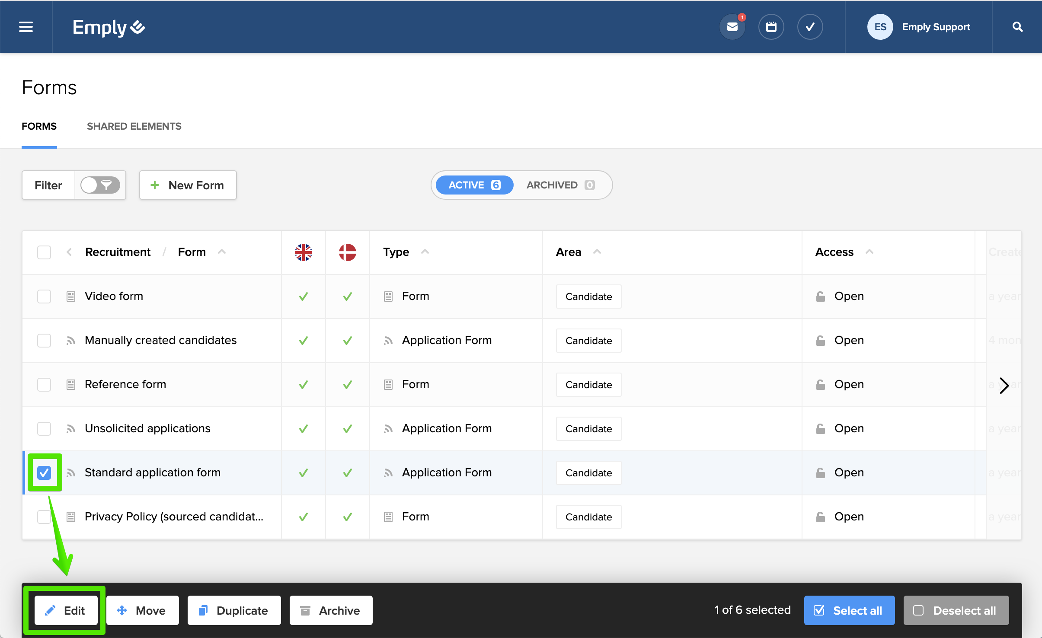Open the calendar icon in header
Screen dimensions: 1042x638
[771, 27]
